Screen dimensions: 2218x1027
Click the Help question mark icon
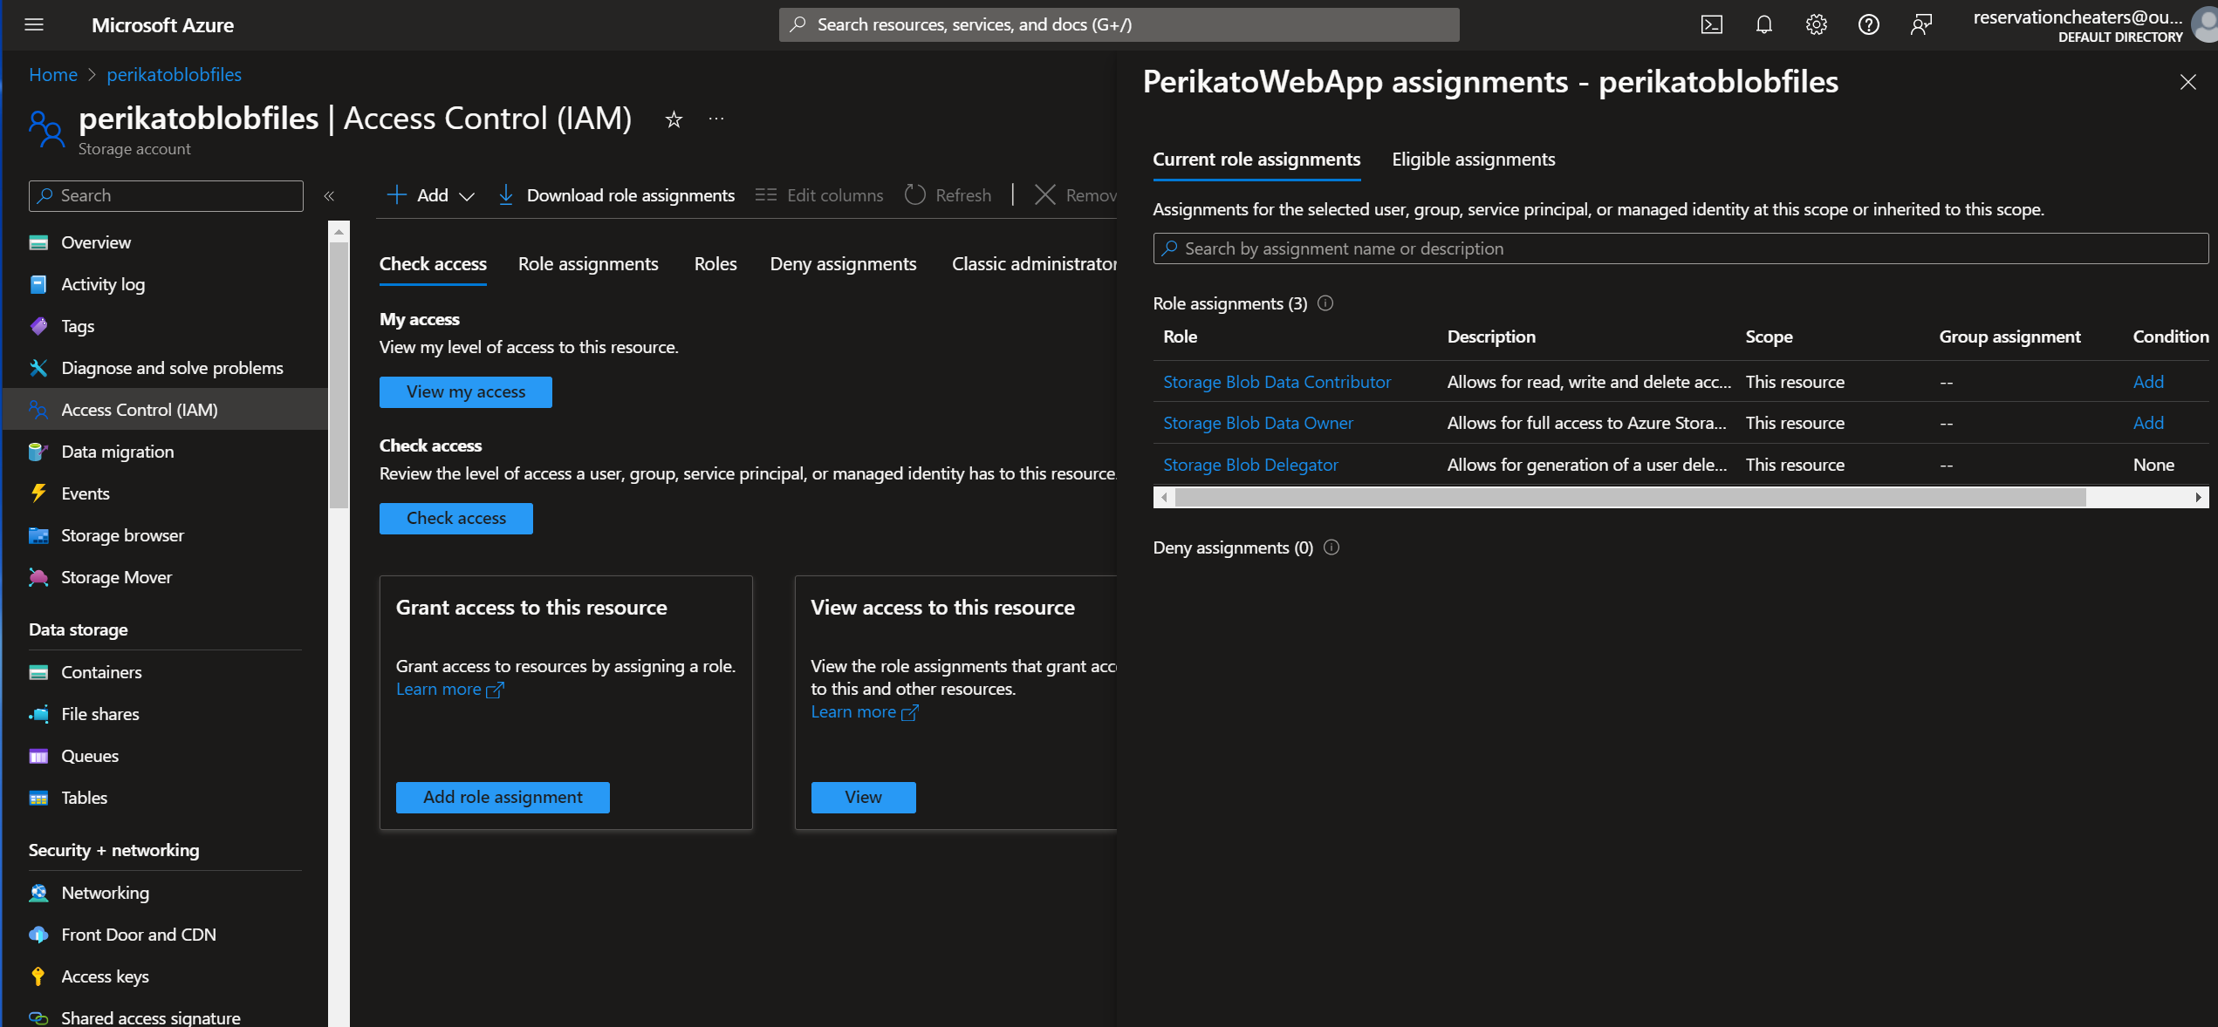(1868, 24)
